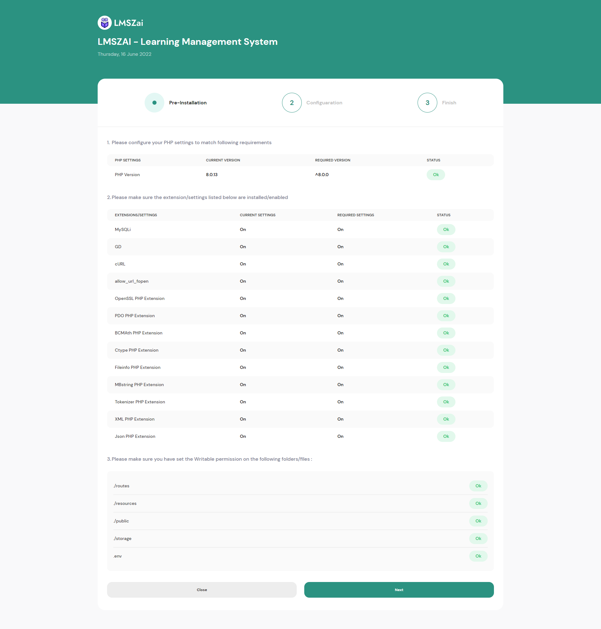Click the REQUIRED SETTINGS column header
The image size is (601, 629).
tap(356, 215)
